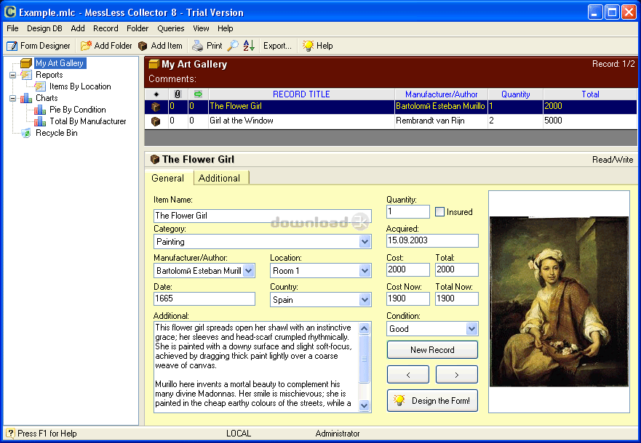
Task: Click the item icon of The Flower Girl row
Action: (x=156, y=107)
